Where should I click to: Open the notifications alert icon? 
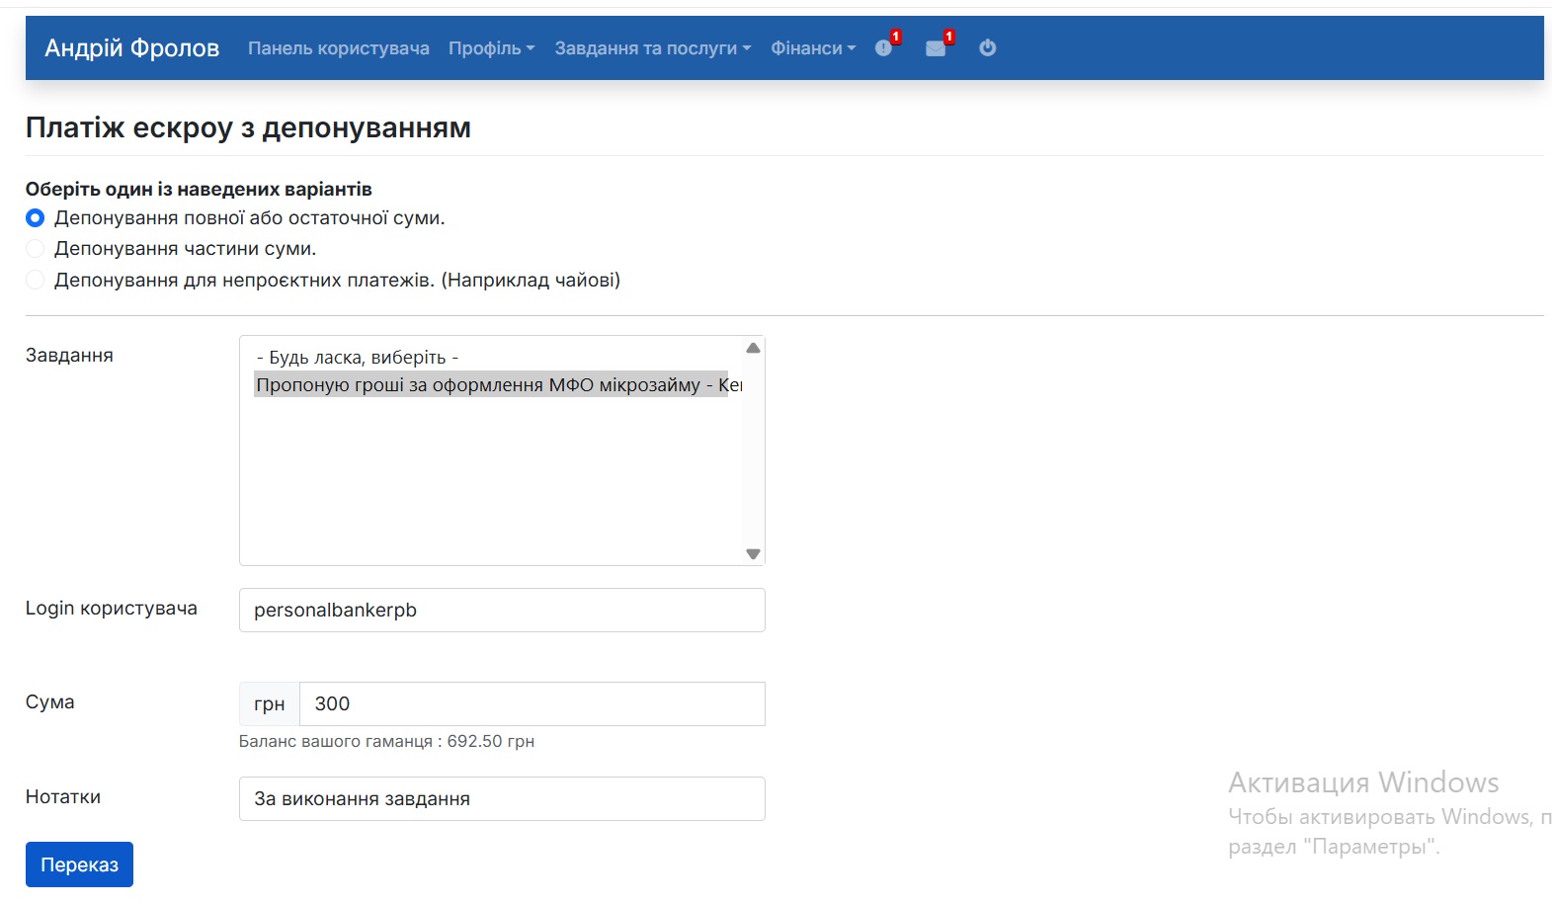point(883,48)
